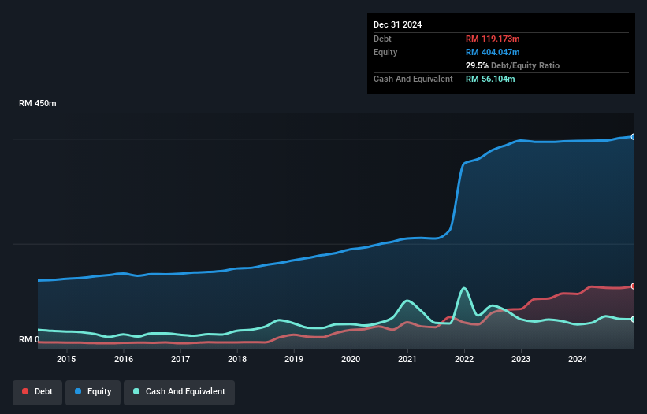Click the 2021 x-axis label
Image resolution: width=647 pixels, height=414 pixels.
click(407, 359)
